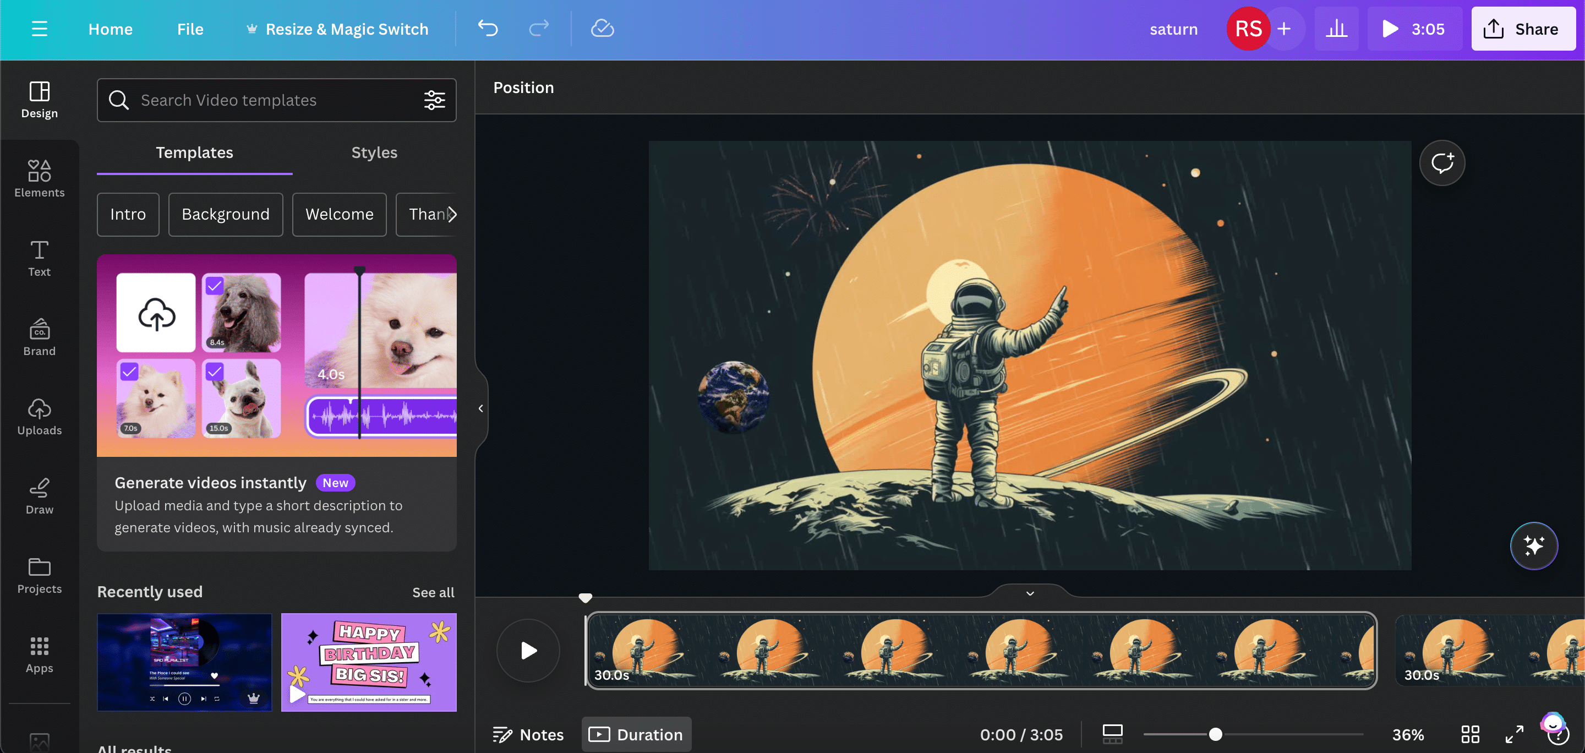Click the Styles tab in left panel

point(374,151)
